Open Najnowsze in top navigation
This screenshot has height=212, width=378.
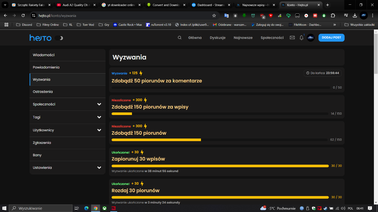[243, 38]
